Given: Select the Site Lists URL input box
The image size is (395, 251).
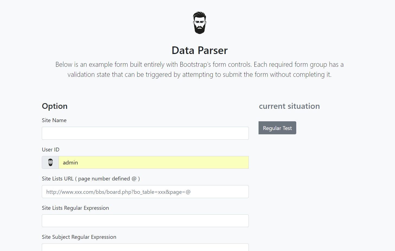Looking at the screenshot, I should 145,192.
